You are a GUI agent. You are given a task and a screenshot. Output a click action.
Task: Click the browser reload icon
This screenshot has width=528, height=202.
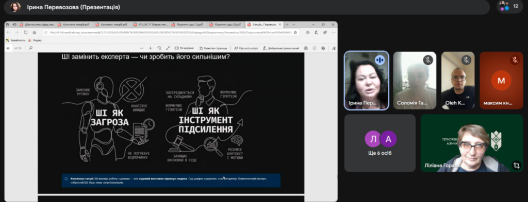pos(26,32)
